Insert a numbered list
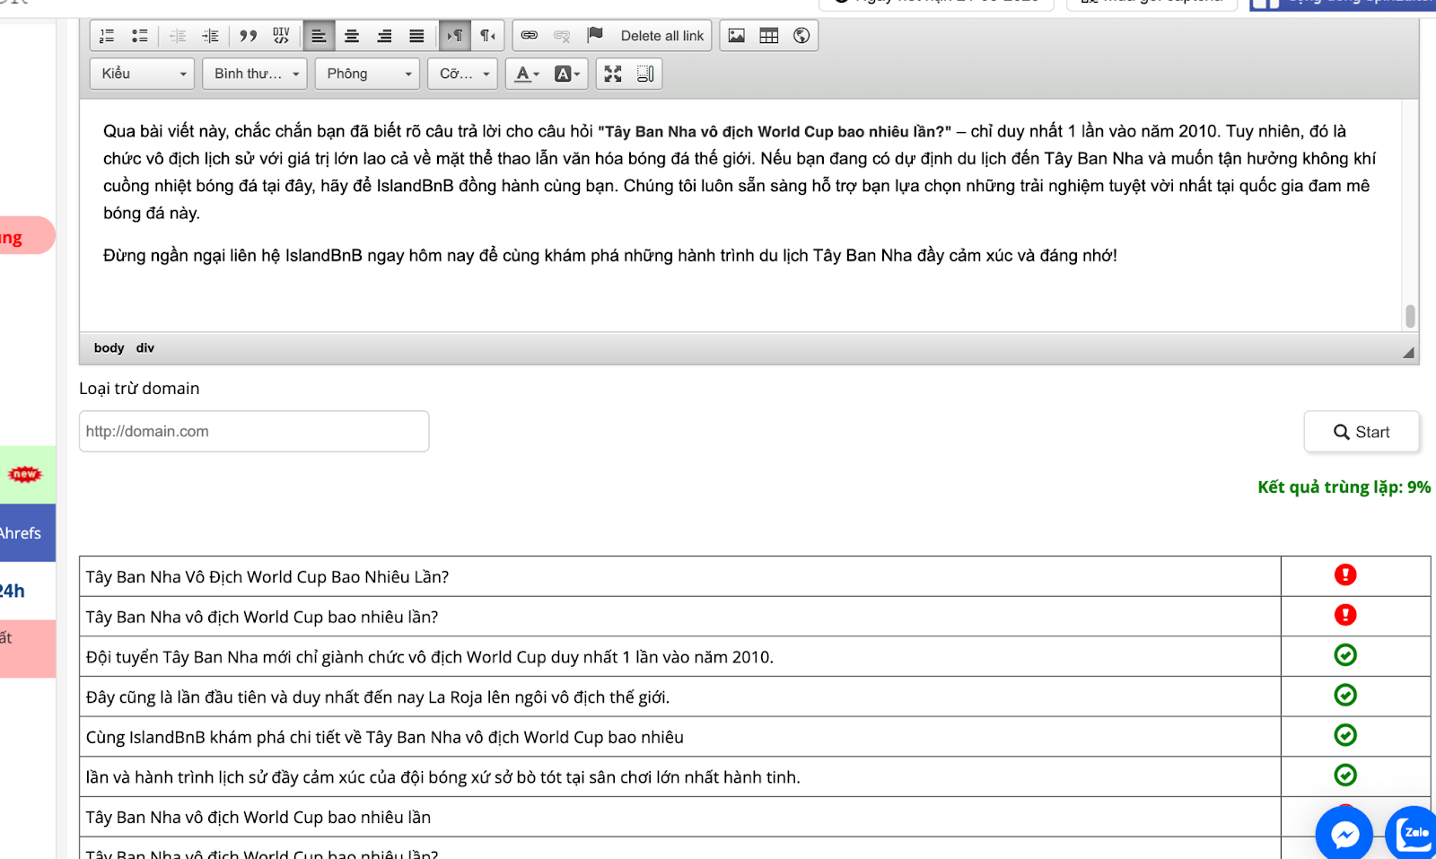 tap(107, 36)
